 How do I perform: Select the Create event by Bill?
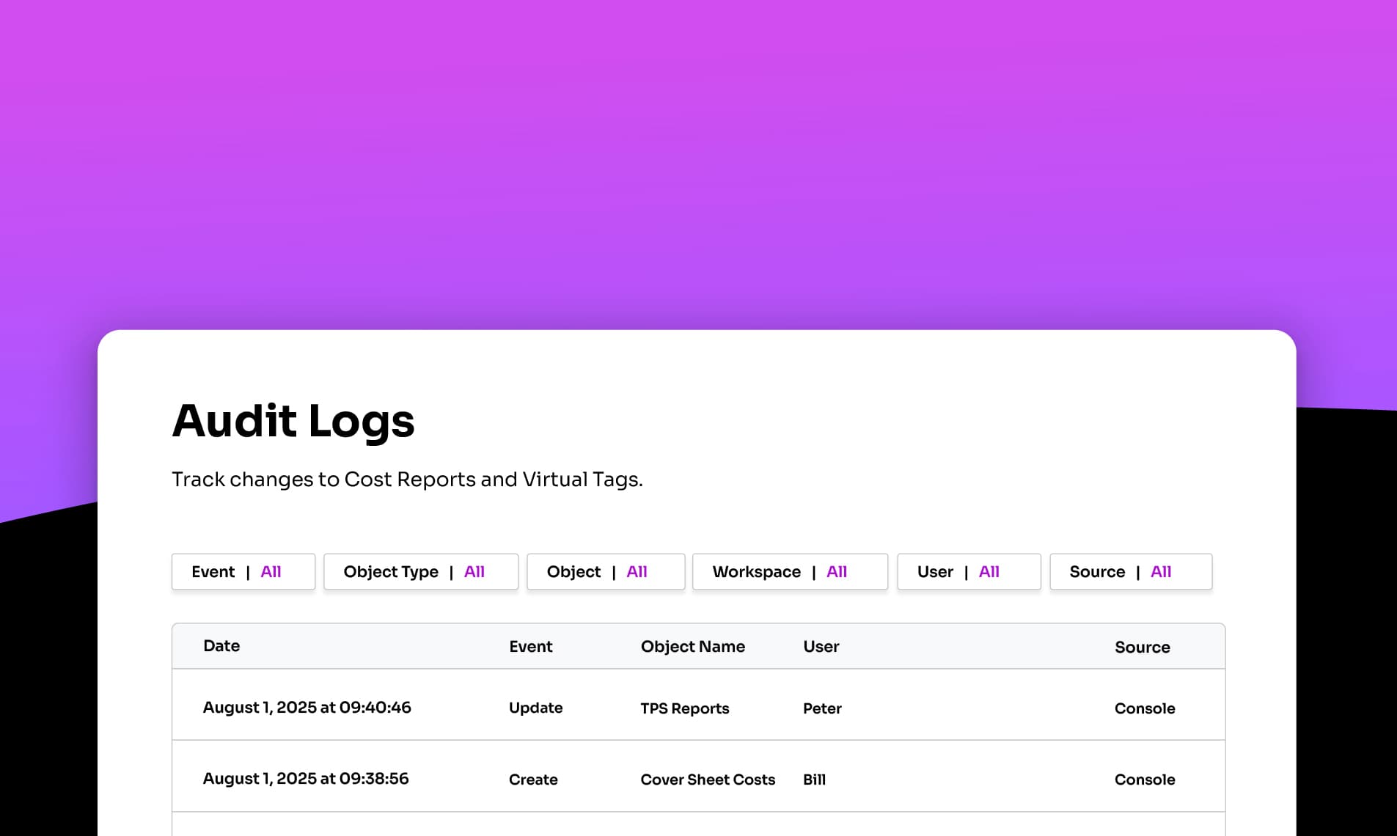[x=533, y=779]
